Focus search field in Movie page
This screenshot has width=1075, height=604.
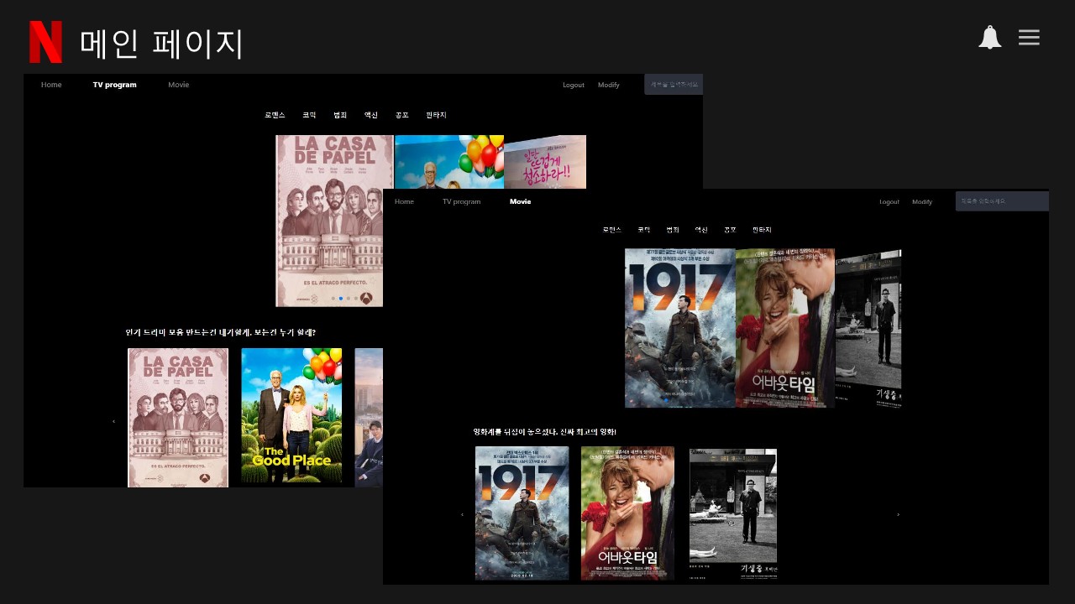tap(1002, 201)
